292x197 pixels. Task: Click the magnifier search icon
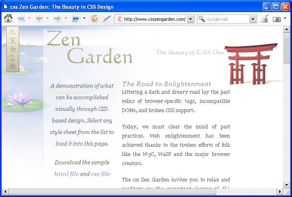(202, 19)
